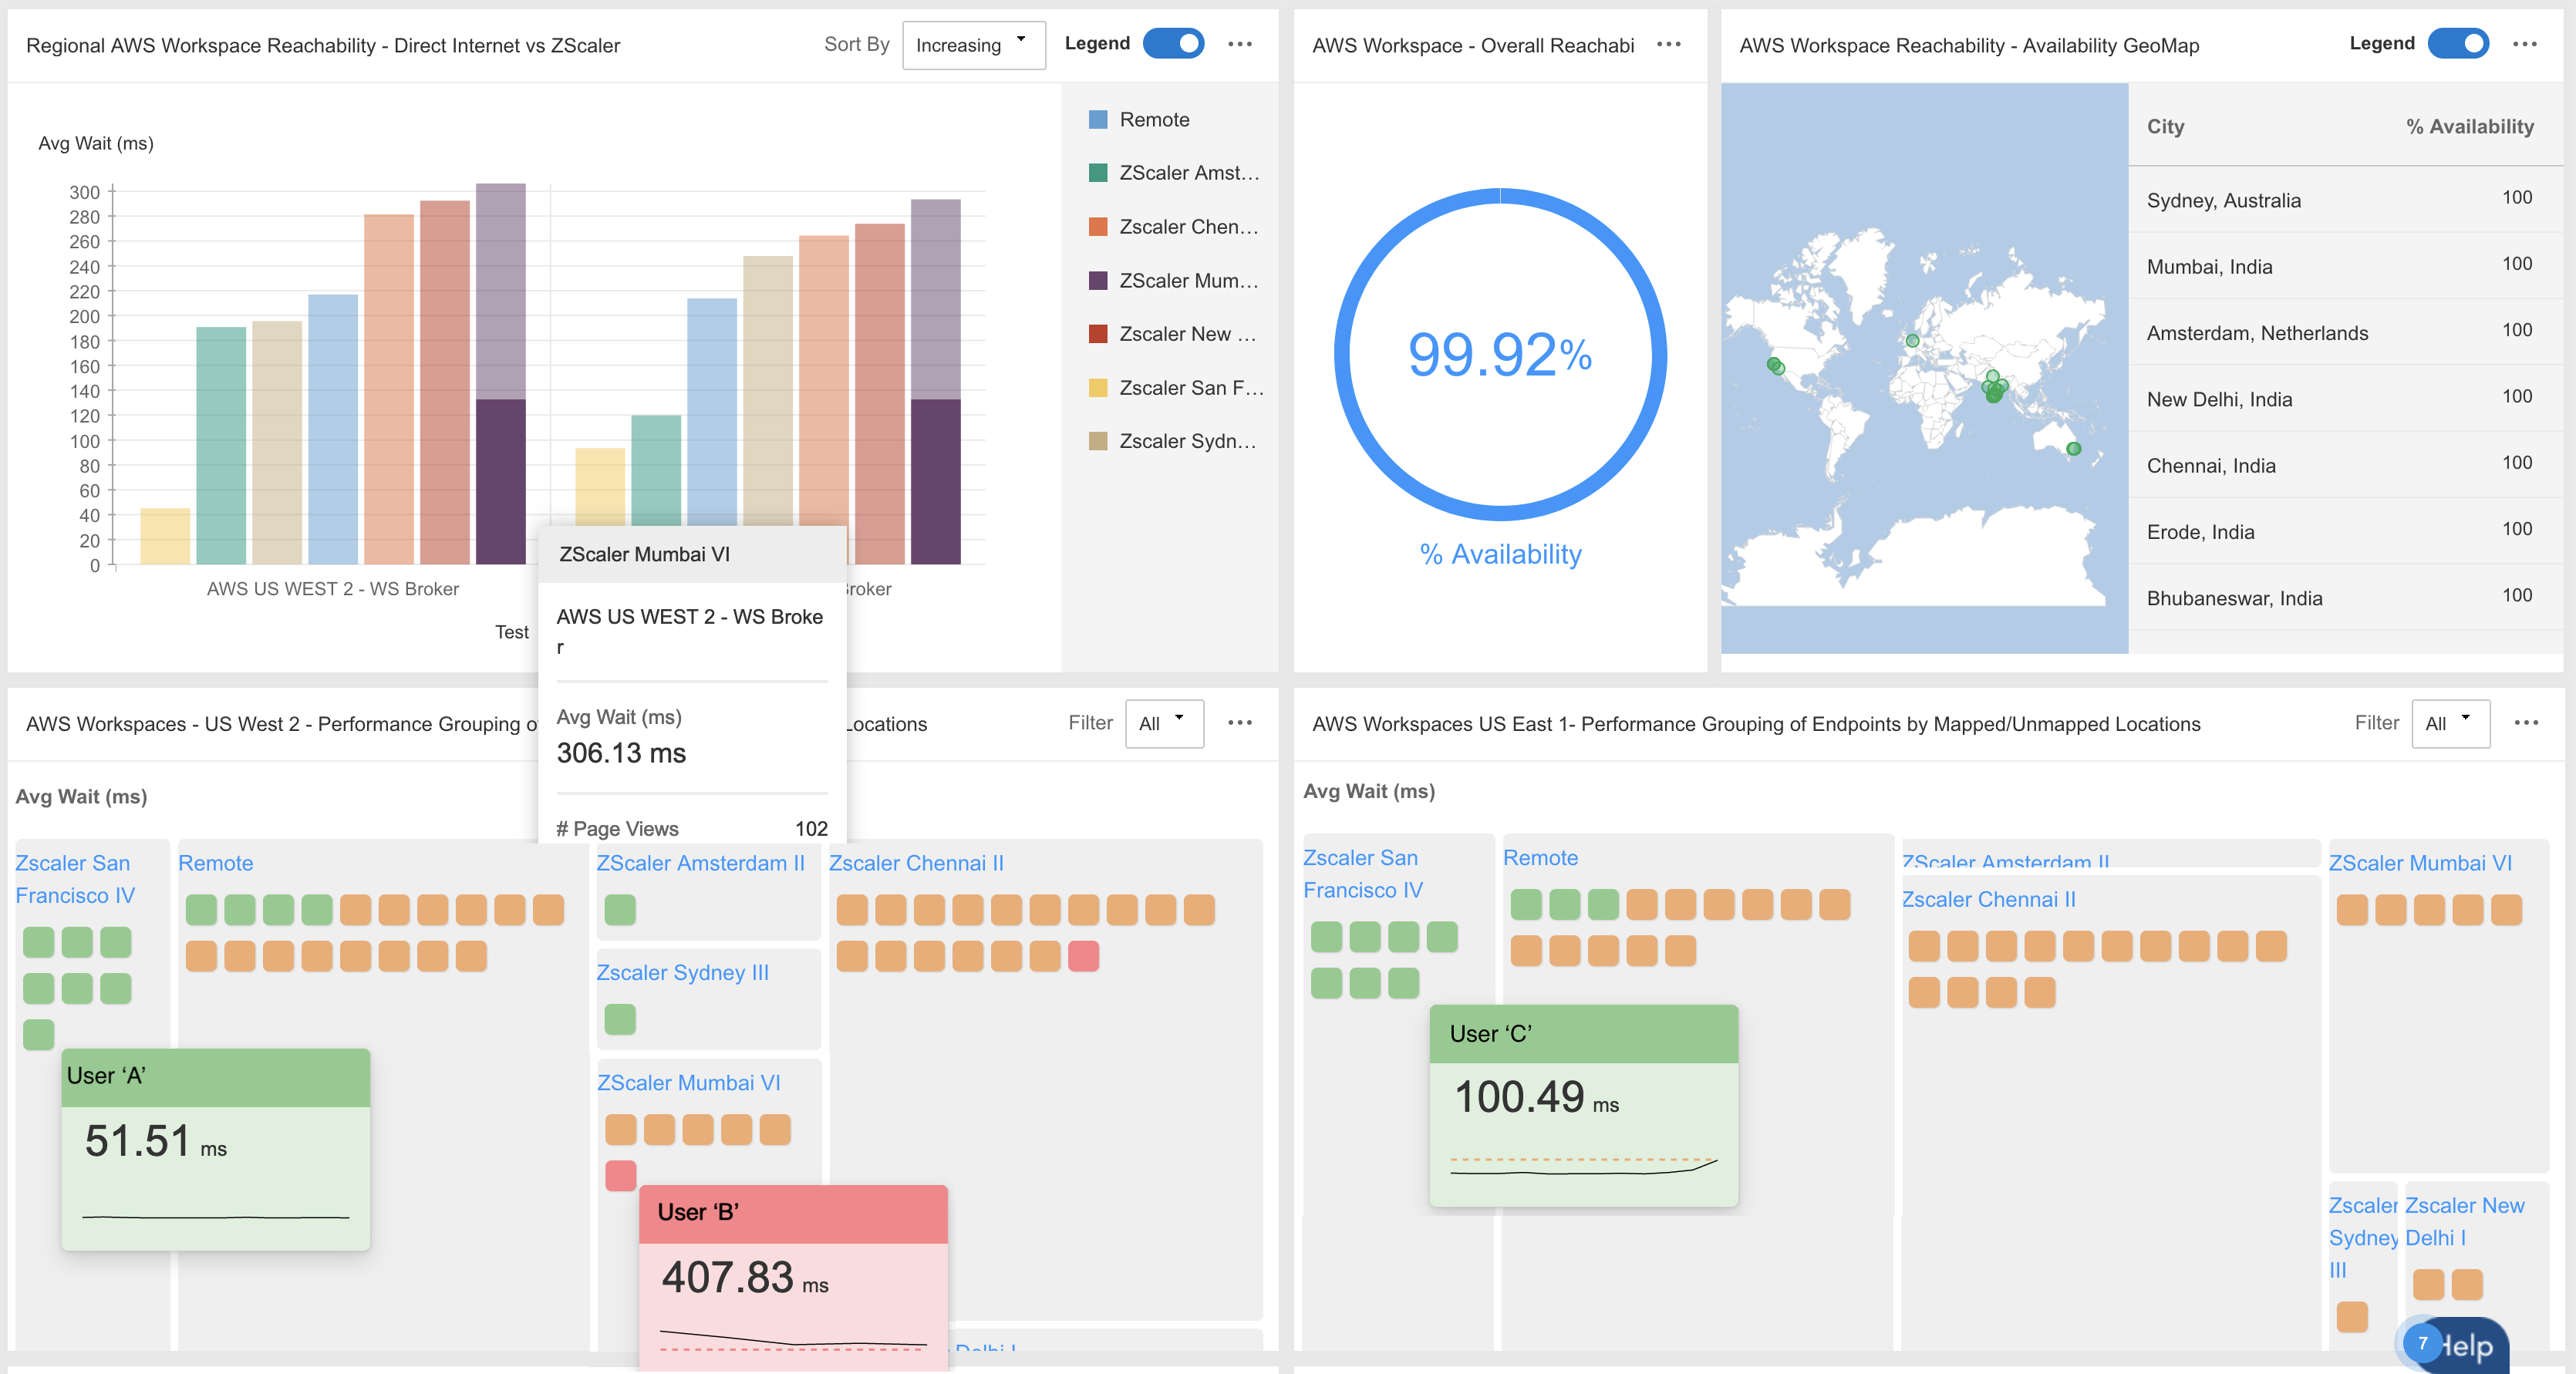Open the Sort By Increasing dropdown
This screenshot has width=2576, height=1374.
(973, 45)
